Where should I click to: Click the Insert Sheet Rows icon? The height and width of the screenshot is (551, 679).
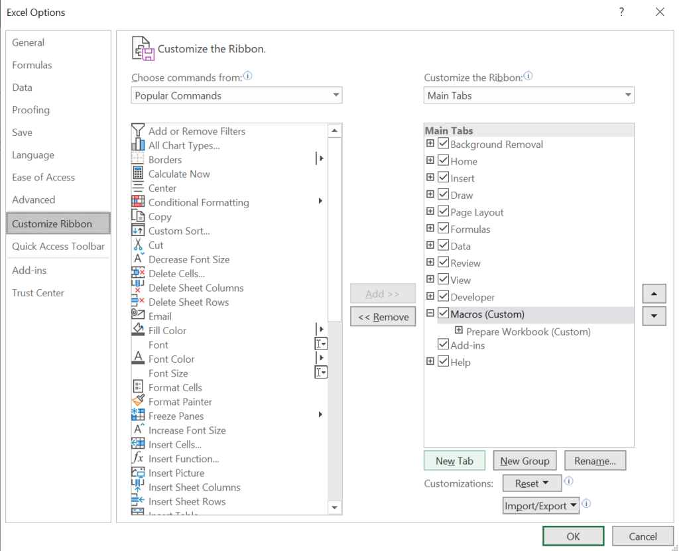(x=138, y=501)
